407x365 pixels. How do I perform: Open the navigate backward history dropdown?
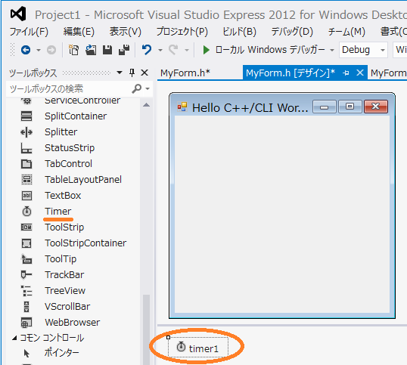(x=39, y=50)
